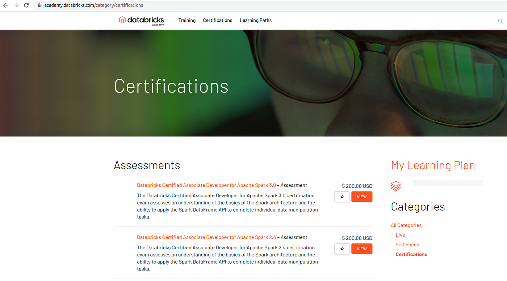507x281 pixels.
Task: Open the Training menu
Action: pos(187,21)
